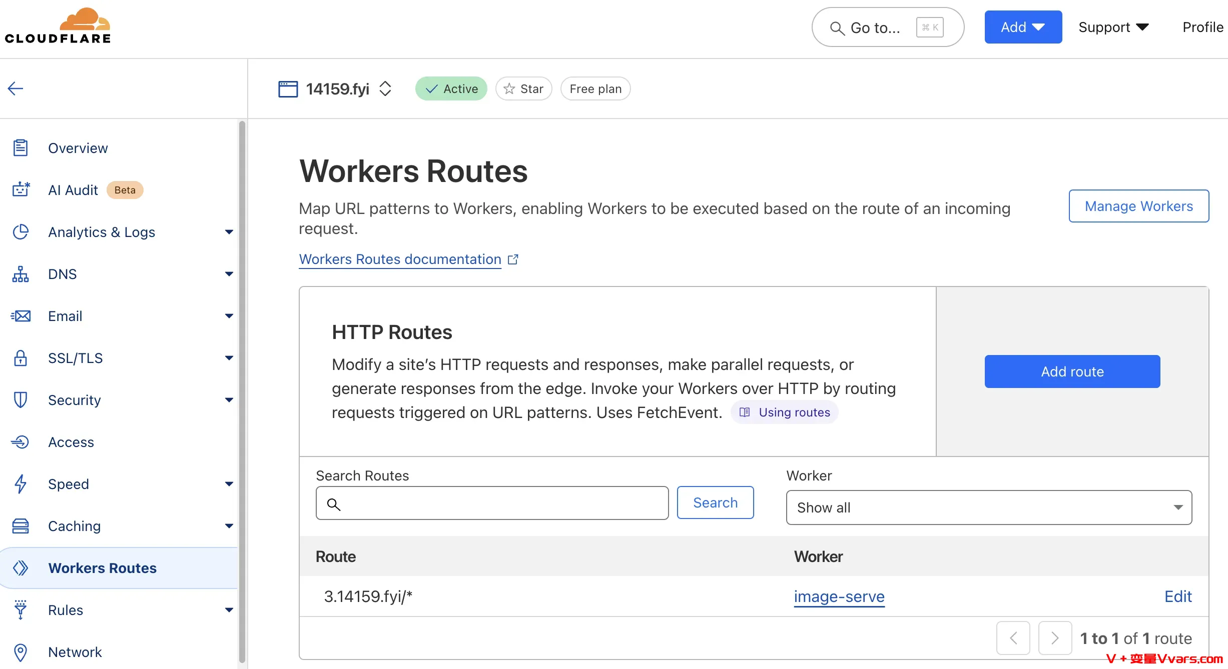1228x669 pixels.
Task: Click the Caching drive icon
Action: [x=21, y=526]
